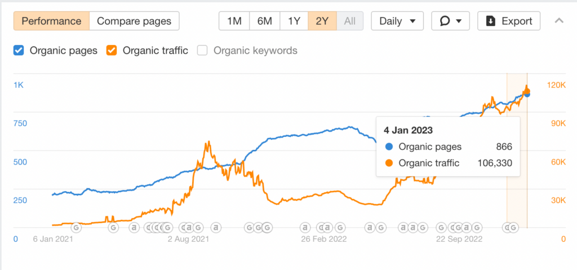Screen dimensions: 577x270
Task: Click the blue dot in the tooltip legend
Action: (389, 147)
